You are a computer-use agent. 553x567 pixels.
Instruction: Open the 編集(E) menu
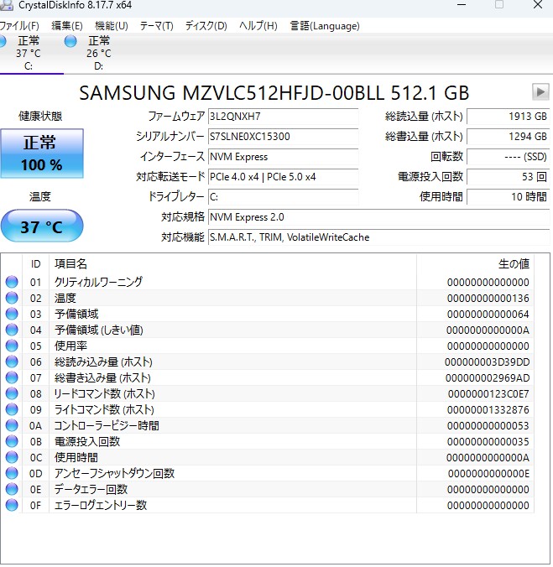(x=67, y=26)
